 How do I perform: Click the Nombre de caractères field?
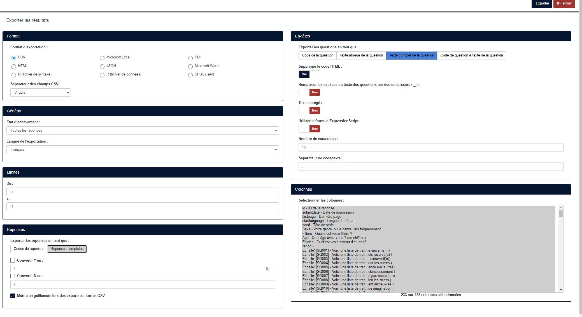coord(431,147)
